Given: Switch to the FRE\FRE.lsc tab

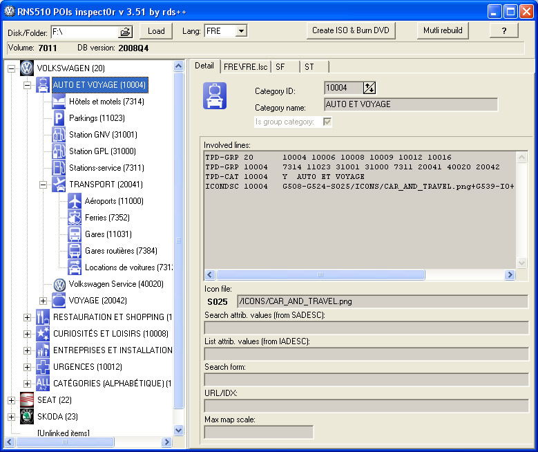Looking at the screenshot, I should coord(245,66).
